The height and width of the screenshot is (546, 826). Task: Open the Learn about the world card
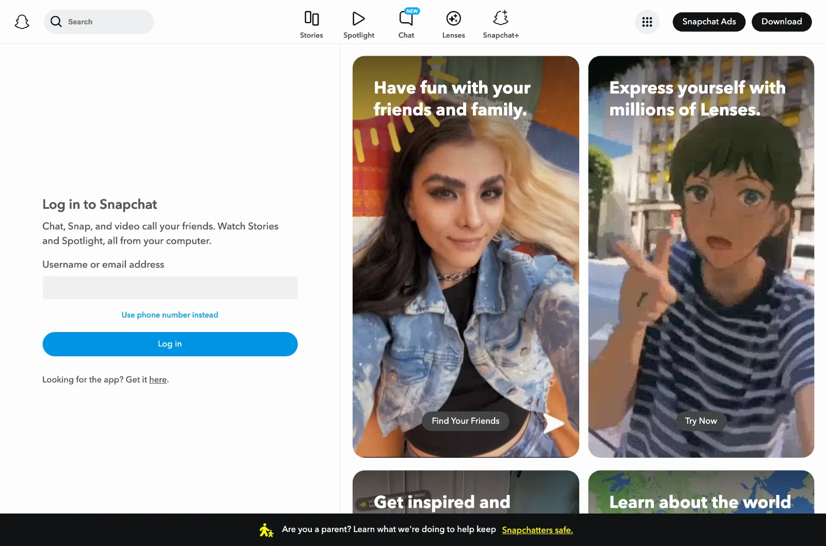tap(701, 492)
